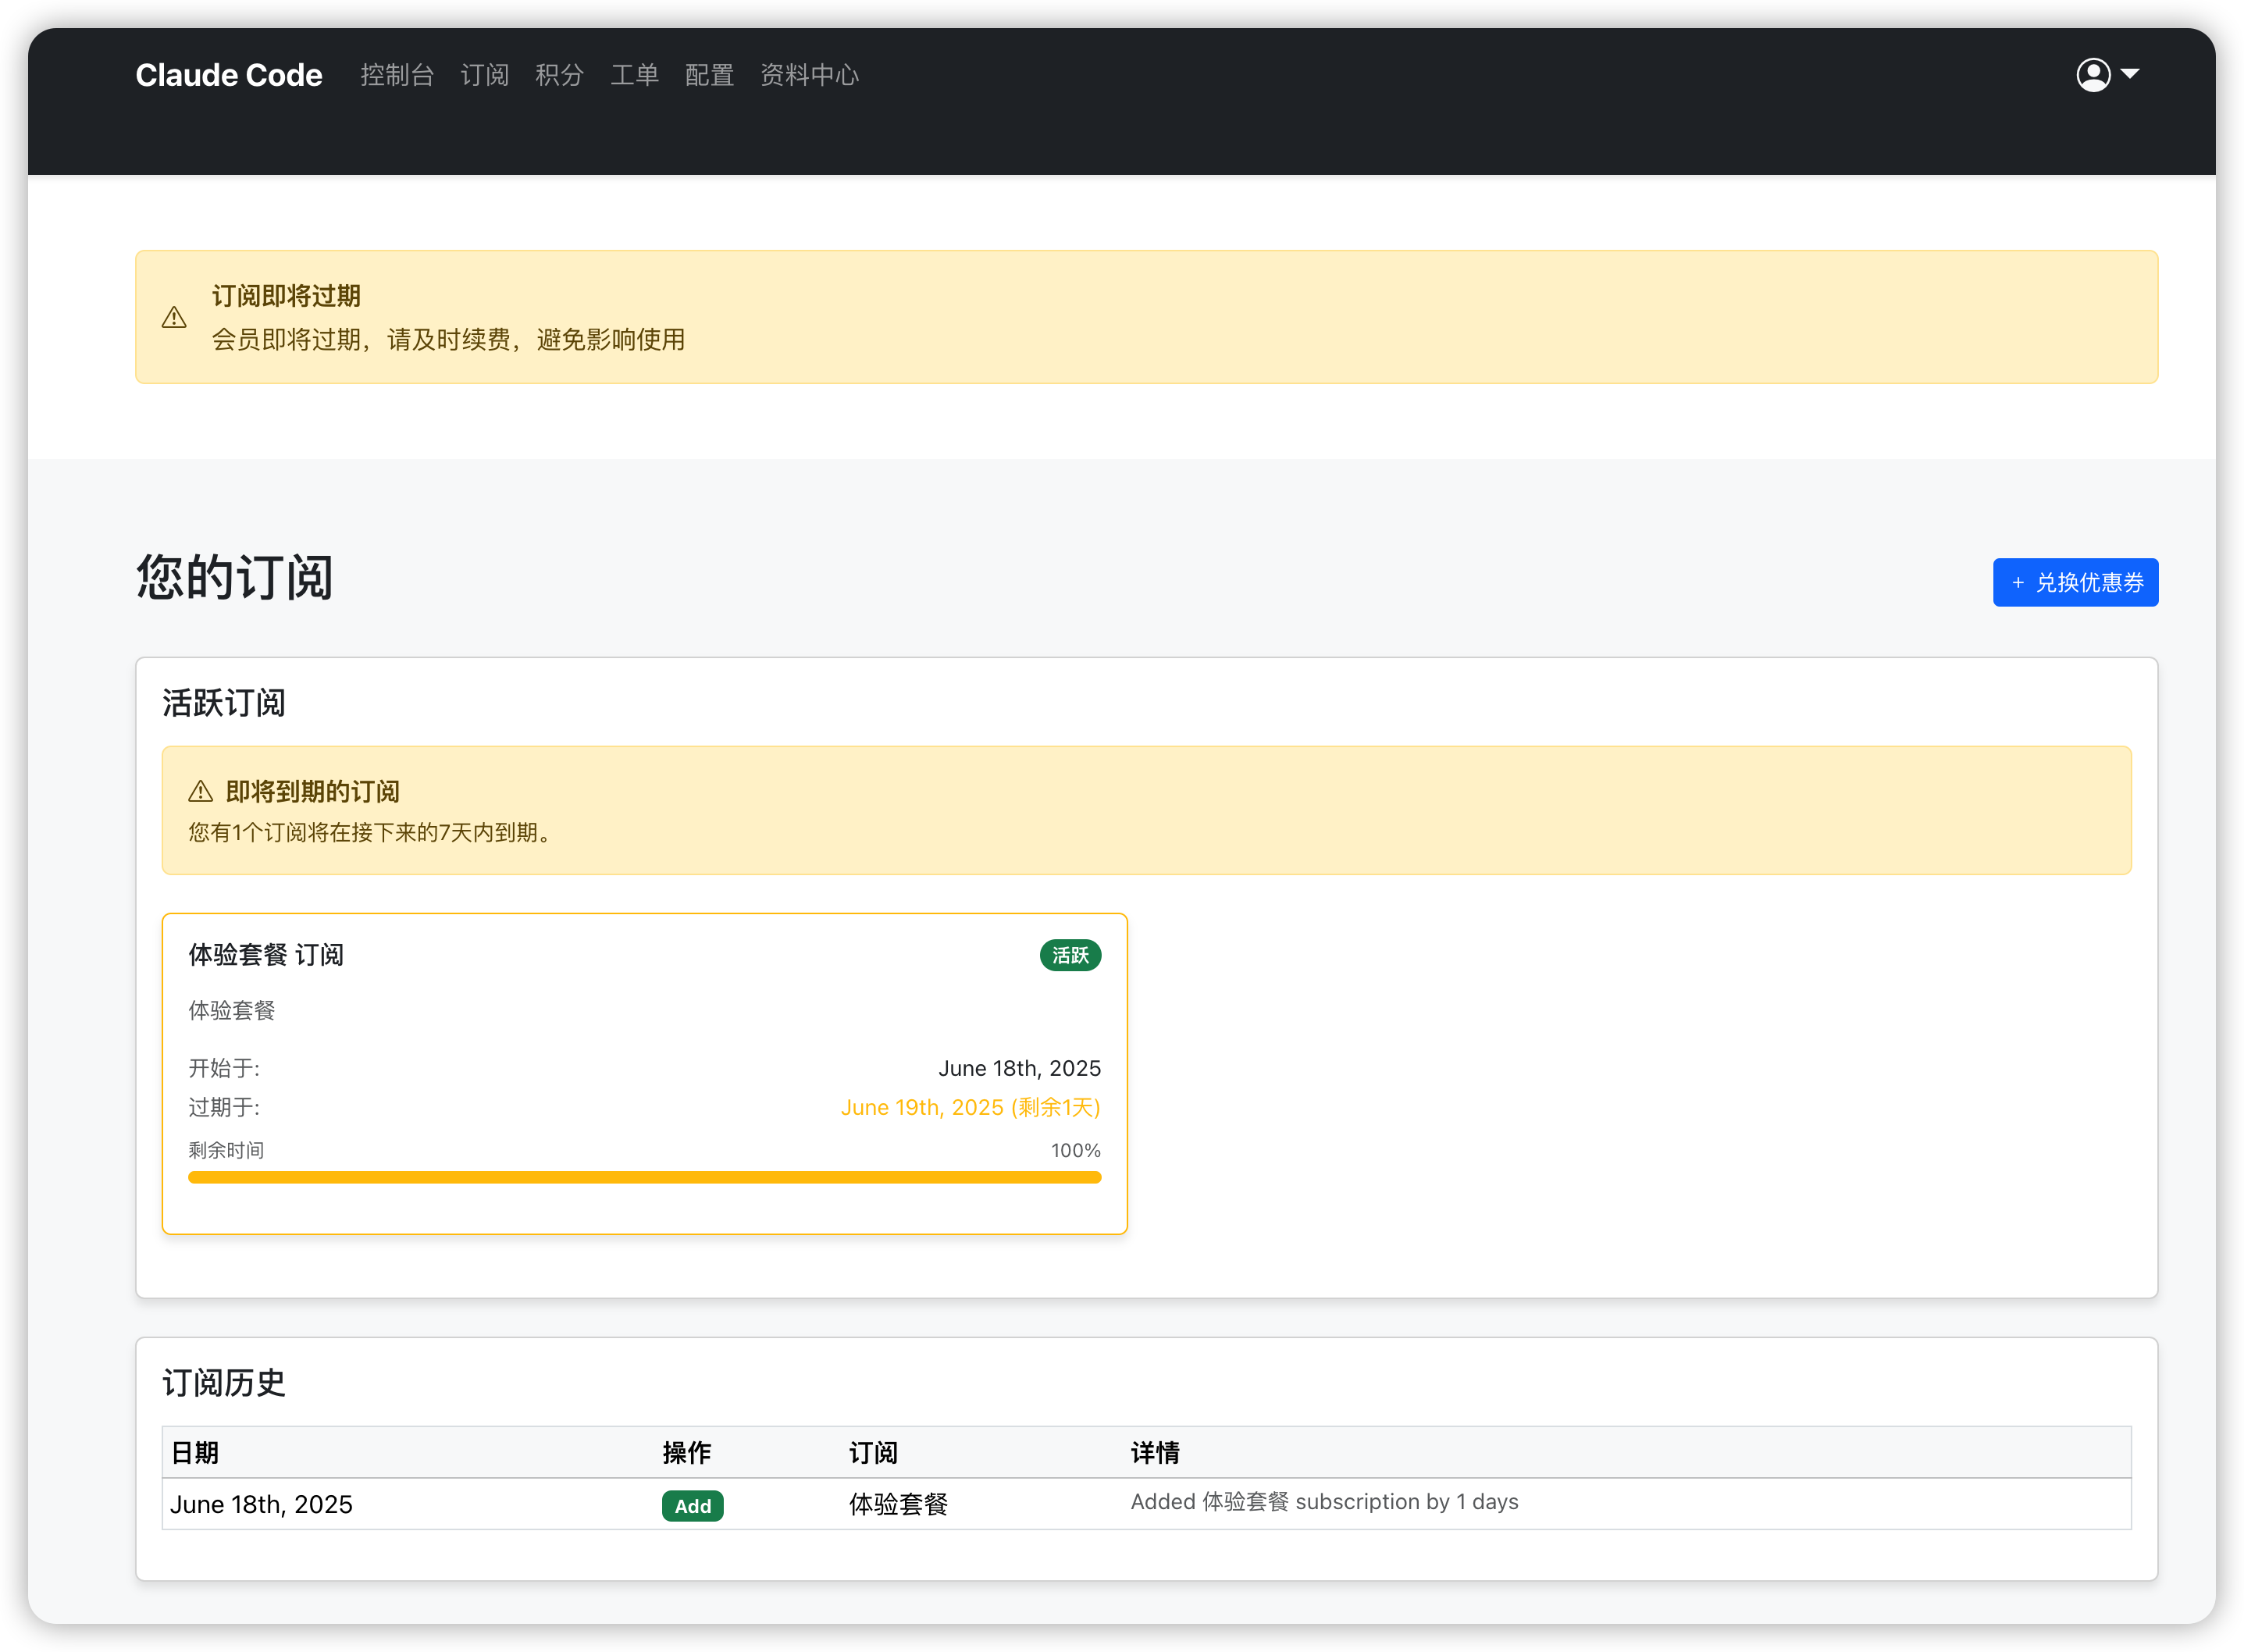Click the warning icon beside 即将到期的订阅
The image size is (2244, 1652).
click(200, 792)
